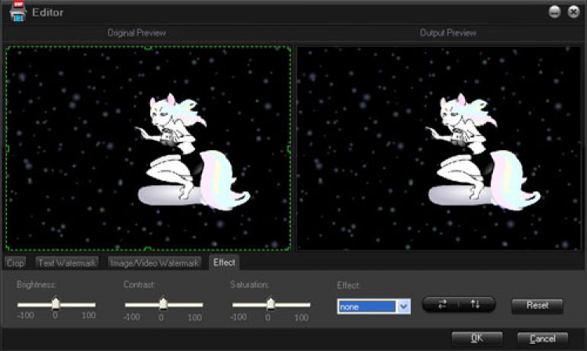
Task: Click the bottom-center crop handle on Original Preview
Action: click(148, 249)
